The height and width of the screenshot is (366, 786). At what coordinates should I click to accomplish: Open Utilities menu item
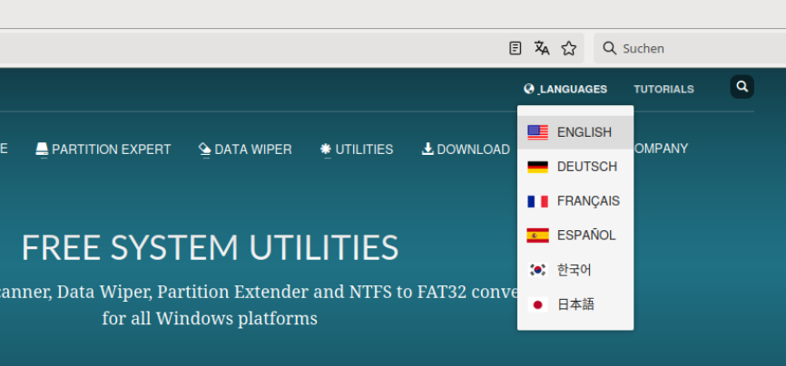[x=357, y=149]
